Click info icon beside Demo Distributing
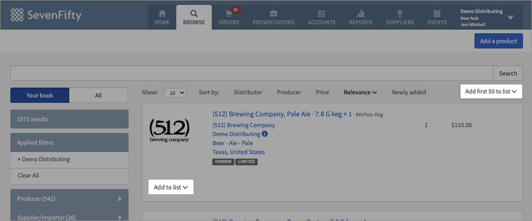 tap(265, 134)
